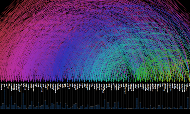The image size is (190, 114).
Task: Click the white node dot of the first label
Action: pyautogui.click(x=1, y=89)
